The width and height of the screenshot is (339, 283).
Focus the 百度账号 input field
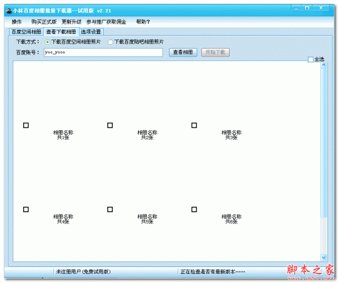pyautogui.click(x=103, y=53)
